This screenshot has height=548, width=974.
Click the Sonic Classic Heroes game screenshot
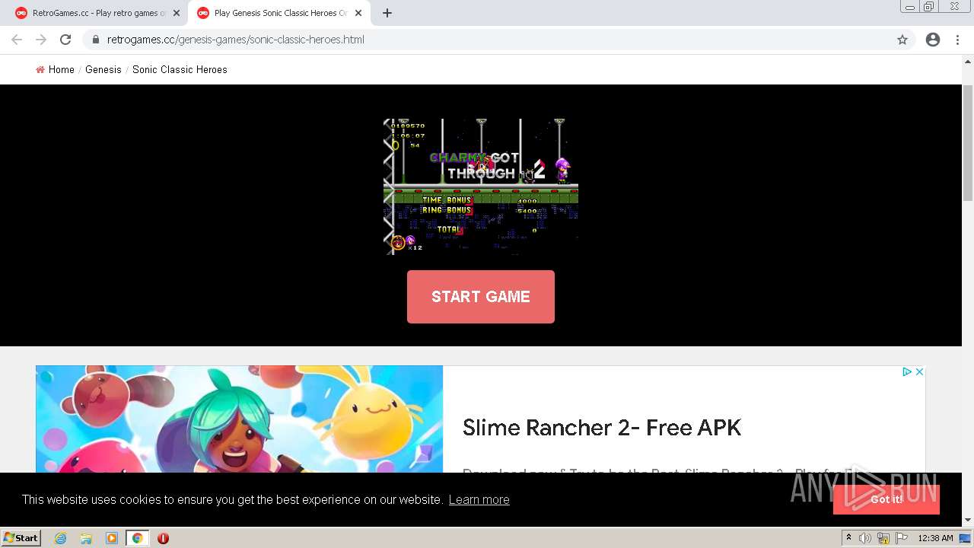tap(481, 186)
